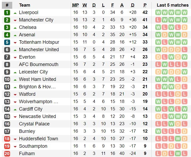Click the green up arrow beside Cardiff City
Screen dimensions: 191x157
tap(15, 109)
